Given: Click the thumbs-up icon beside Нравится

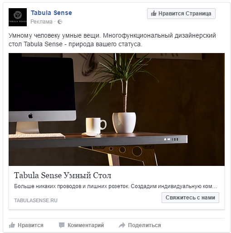Looking at the screenshot, I should click(x=12, y=225).
